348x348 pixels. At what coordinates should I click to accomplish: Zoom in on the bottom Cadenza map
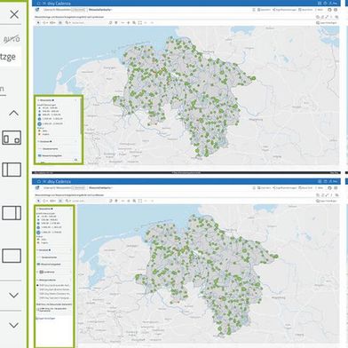pos(128,201)
